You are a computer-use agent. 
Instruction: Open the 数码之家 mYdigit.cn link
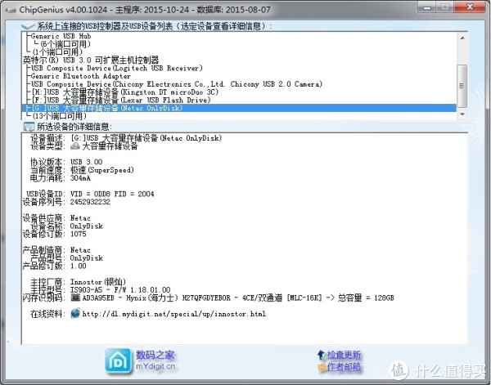point(155,360)
